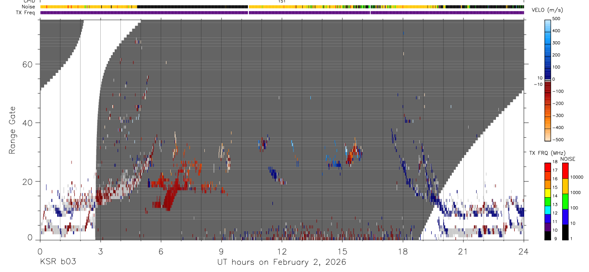Click the 'TX Freq' row label at top left
The height and width of the screenshot is (272, 589).
click(26, 12)
